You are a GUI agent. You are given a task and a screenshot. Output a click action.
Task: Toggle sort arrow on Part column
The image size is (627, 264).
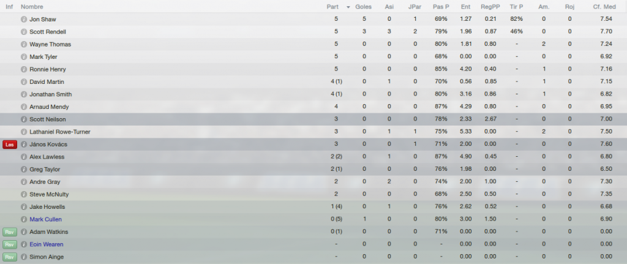pos(348,7)
